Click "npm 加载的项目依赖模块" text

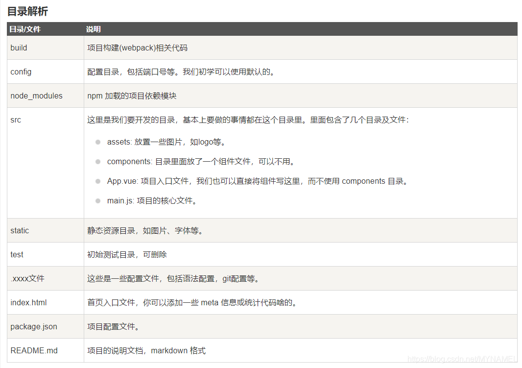(132, 96)
